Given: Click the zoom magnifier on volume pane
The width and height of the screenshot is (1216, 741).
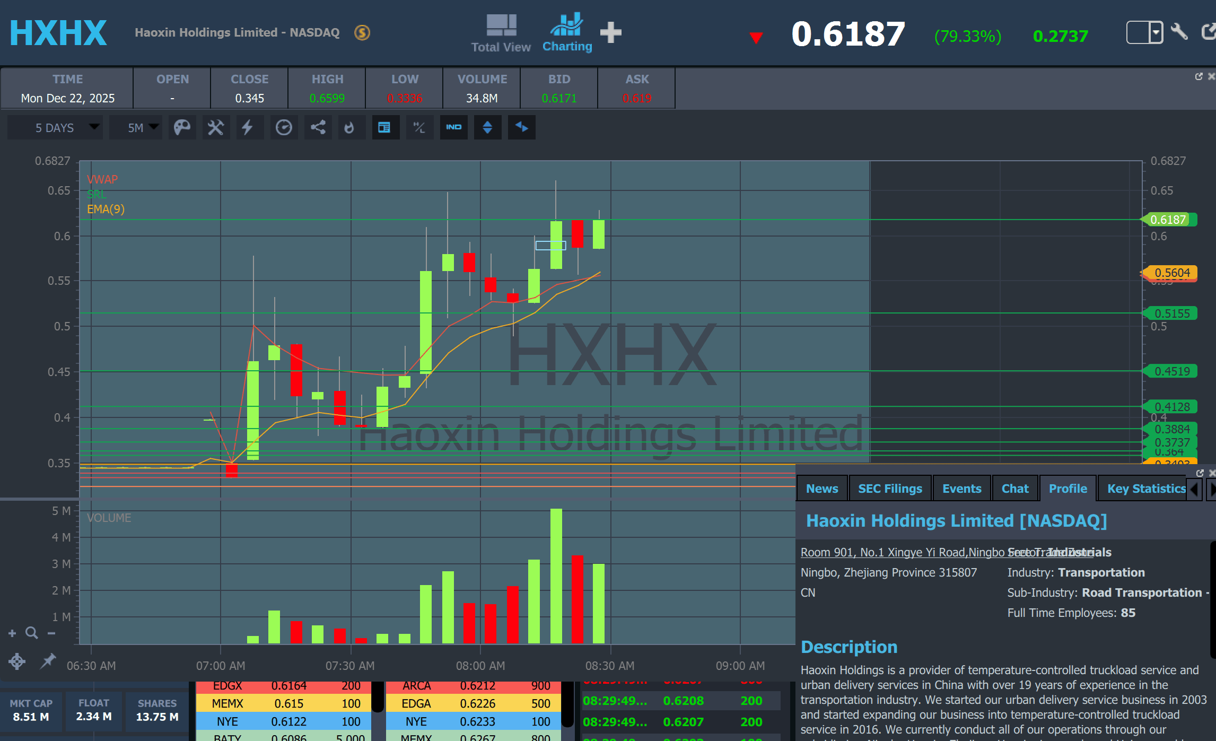Looking at the screenshot, I should 32,633.
